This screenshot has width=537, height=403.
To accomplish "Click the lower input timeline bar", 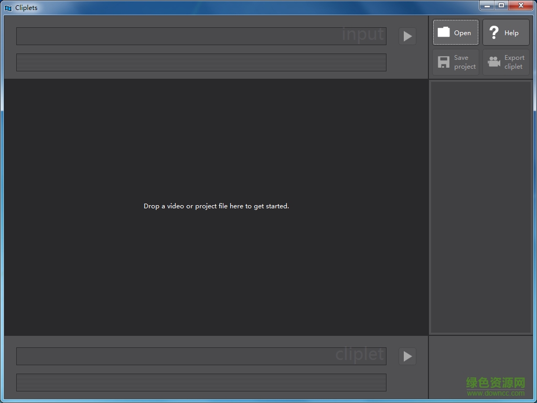I will click(201, 62).
